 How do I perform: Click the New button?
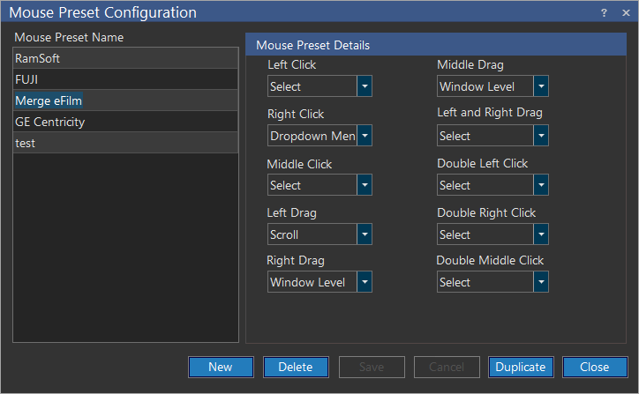point(221,368)
